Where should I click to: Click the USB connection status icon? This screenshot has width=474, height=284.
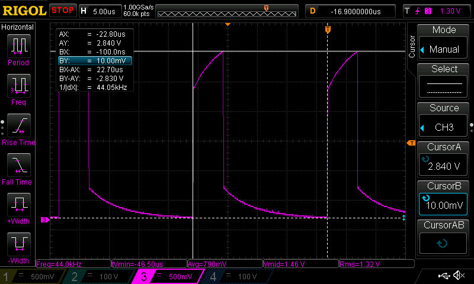[444, 275]
